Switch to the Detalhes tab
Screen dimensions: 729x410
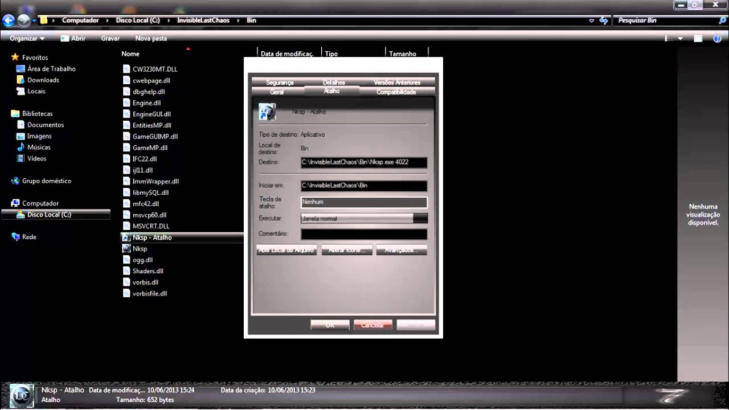coord(334,83)
